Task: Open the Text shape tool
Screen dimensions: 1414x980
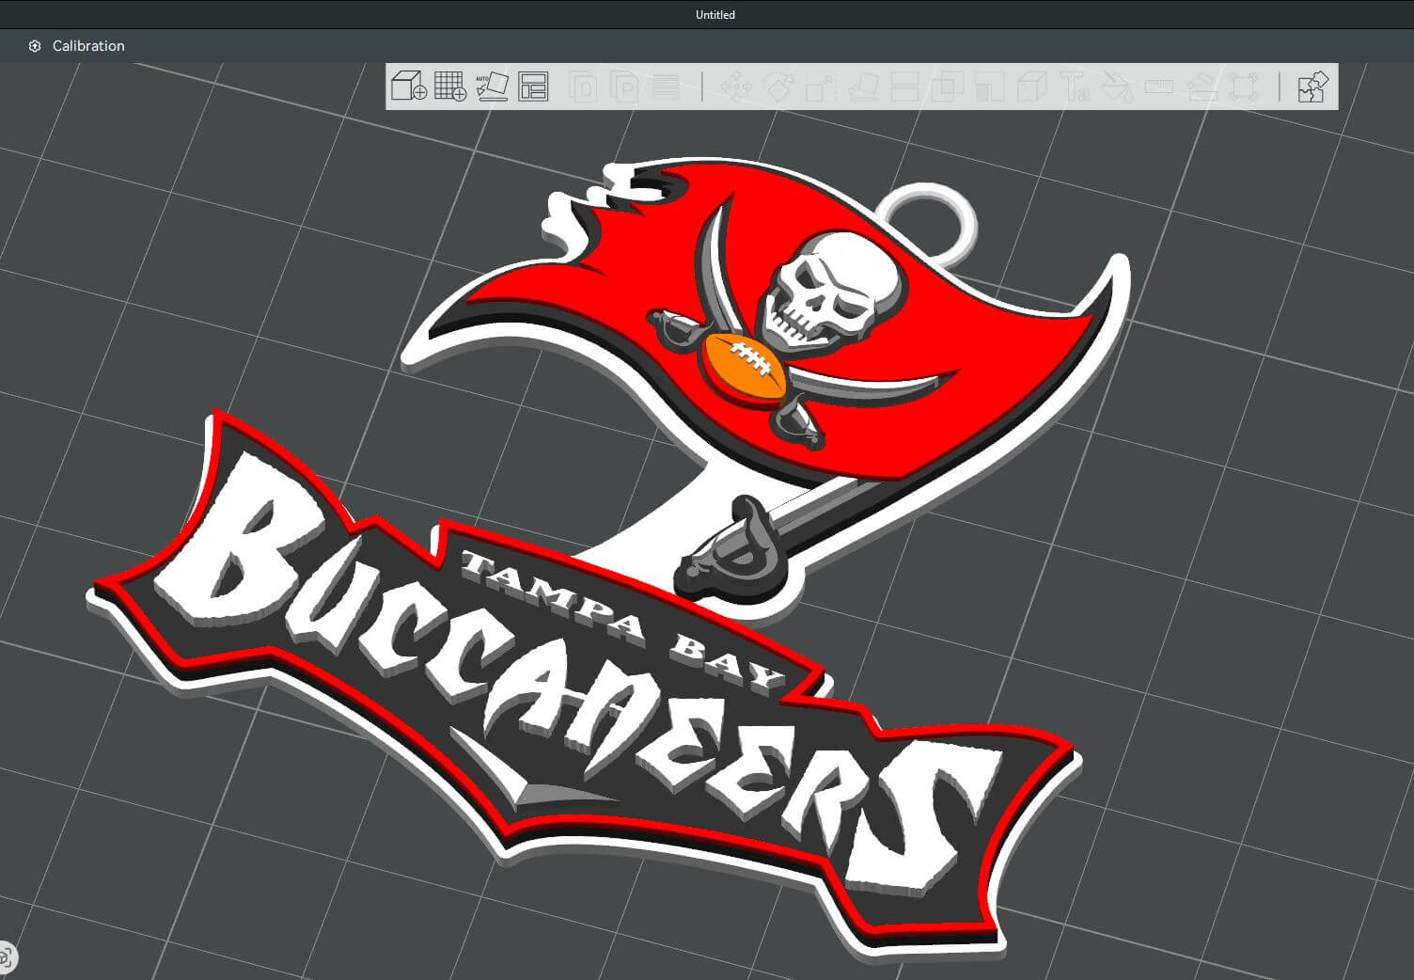Action: tap(1075, 87)
